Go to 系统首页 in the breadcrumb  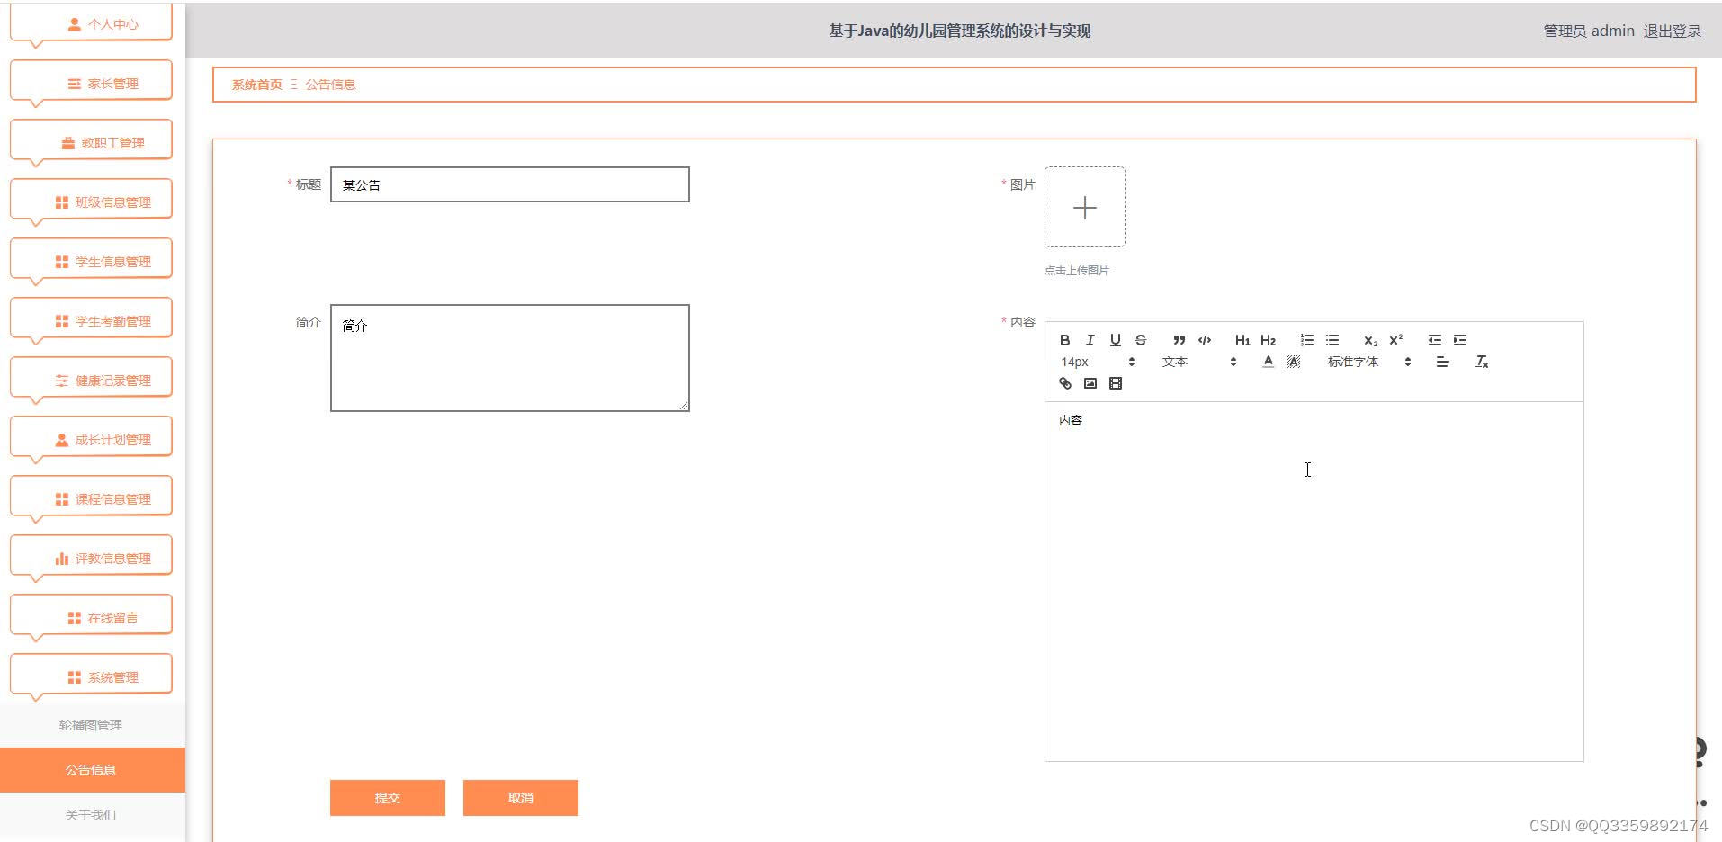coord(256,85)
